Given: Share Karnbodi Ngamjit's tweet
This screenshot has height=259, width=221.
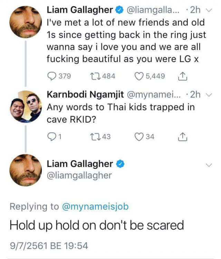Looking at the screenshot, I should point(183,137).
